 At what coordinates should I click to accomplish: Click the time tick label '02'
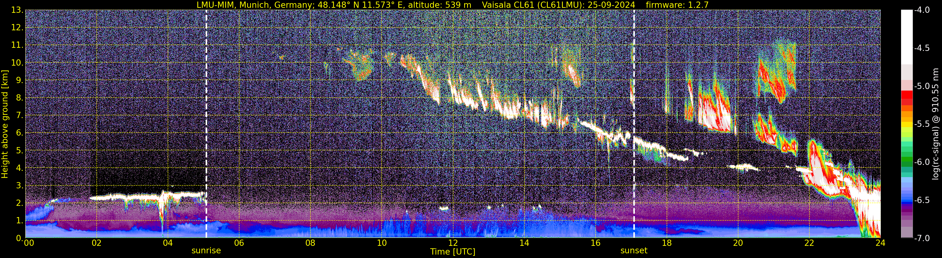(x=96, y=243)
